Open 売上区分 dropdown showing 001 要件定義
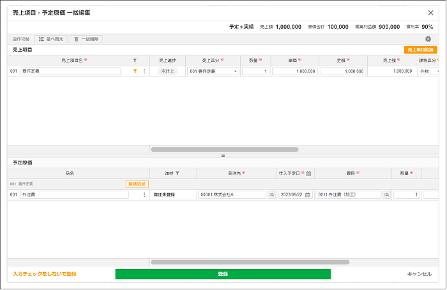Screen dimensions: 447x290 click(213, 71)
